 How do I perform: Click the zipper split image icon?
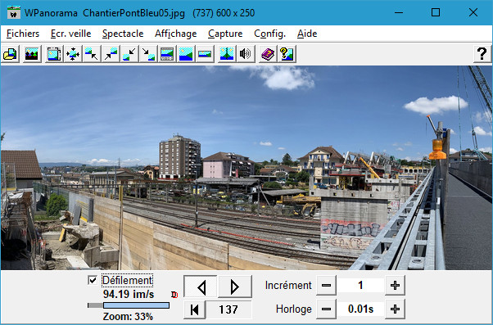point(227,54)
